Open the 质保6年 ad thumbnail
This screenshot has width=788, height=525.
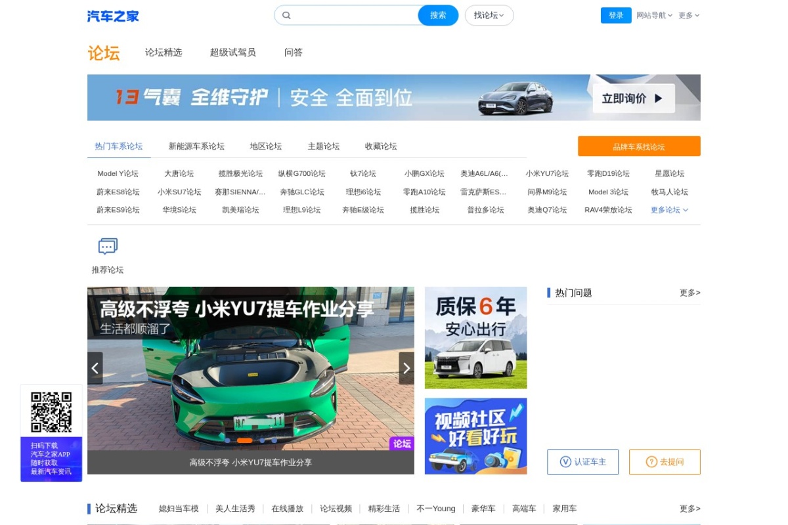click(x=475, y=337)
